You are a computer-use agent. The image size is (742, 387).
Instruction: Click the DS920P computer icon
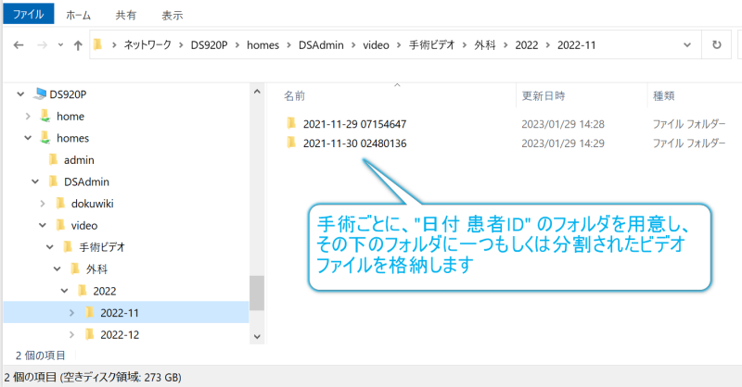tap(40, 94)
